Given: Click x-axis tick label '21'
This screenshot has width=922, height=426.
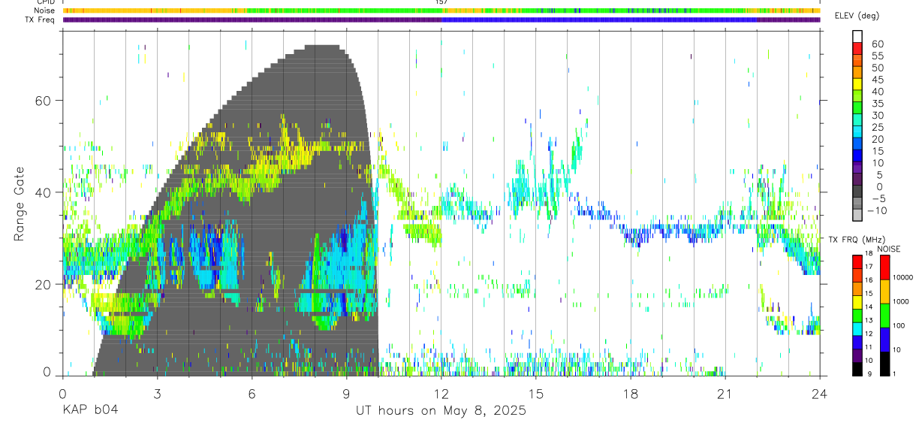Looking at the screenshot, I should 725,394.
